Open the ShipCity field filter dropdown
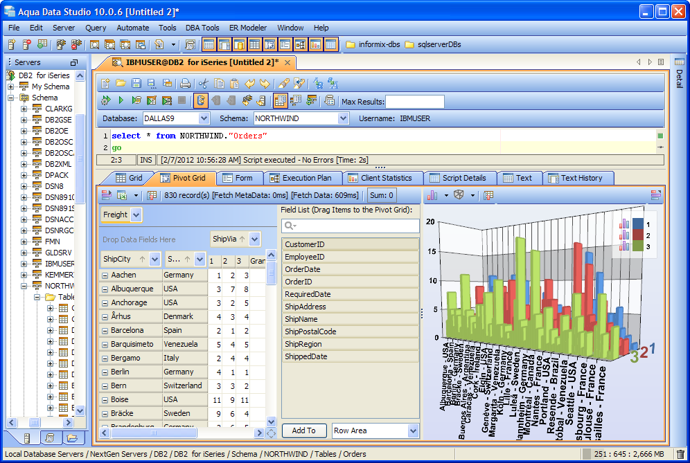 tap(154, 260)
